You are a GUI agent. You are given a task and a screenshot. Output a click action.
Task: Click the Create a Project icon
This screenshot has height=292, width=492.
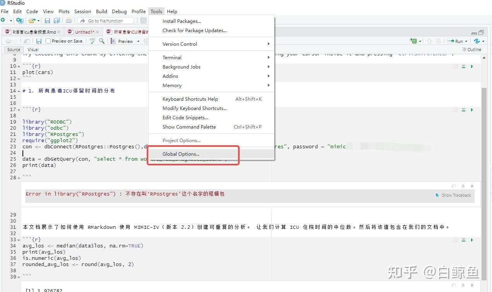click(x=20, y=21)
